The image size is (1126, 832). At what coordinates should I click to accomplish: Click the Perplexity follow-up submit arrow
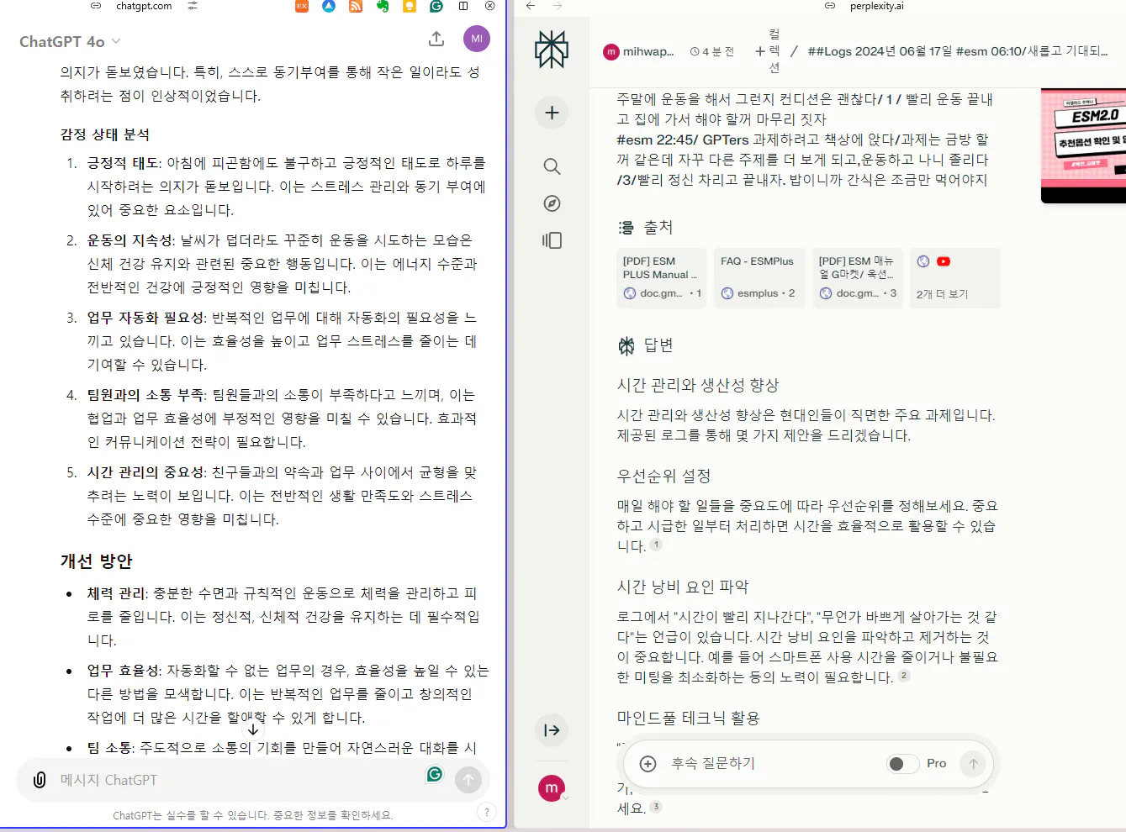(973, 763)
